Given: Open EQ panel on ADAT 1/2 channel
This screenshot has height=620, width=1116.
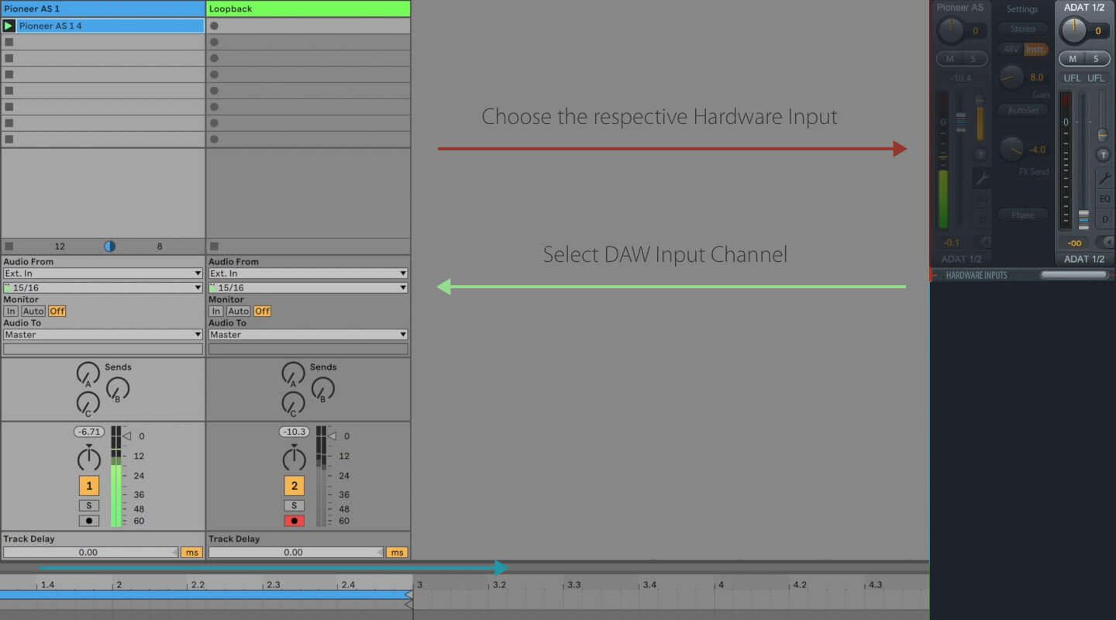Looking at the screenshot, I should pos(1104,199).
